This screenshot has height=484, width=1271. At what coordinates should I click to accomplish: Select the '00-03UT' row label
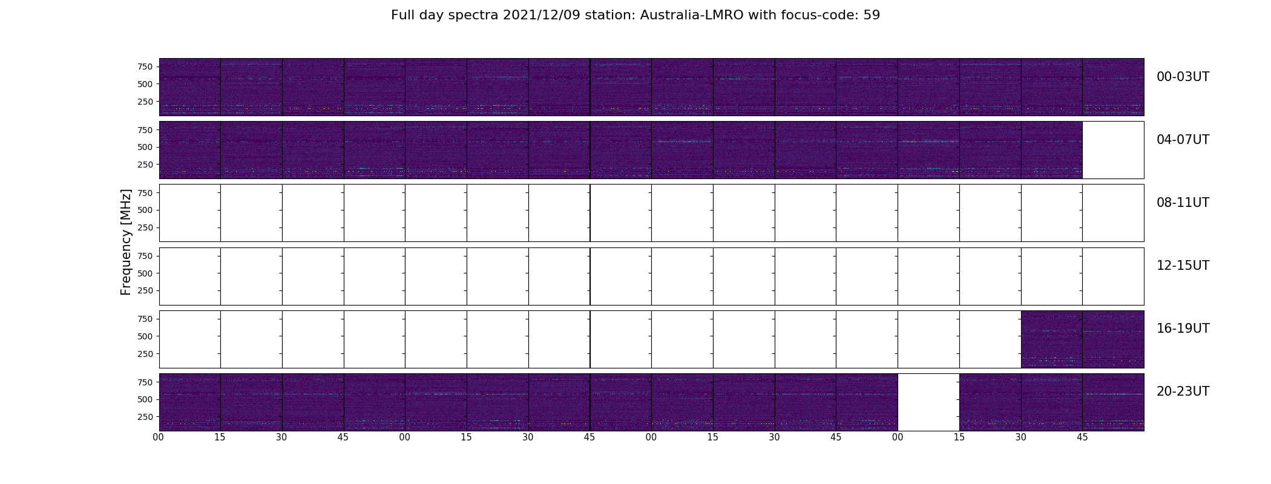[1183, 77]
